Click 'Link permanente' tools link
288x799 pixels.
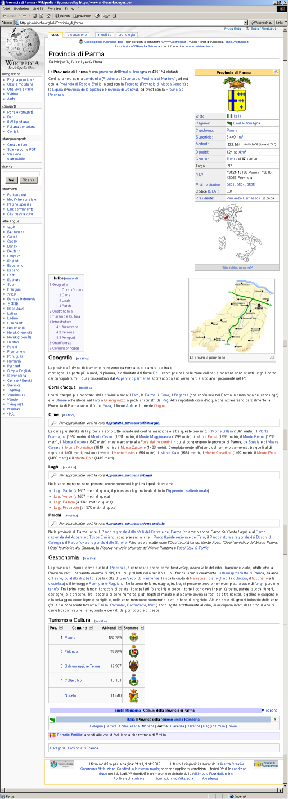(x=20, y=208)
